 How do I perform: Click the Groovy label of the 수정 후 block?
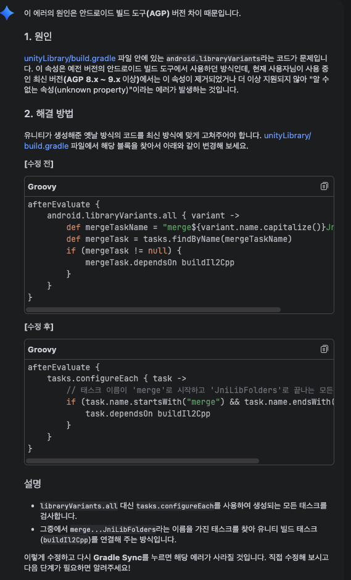(42, 349)
